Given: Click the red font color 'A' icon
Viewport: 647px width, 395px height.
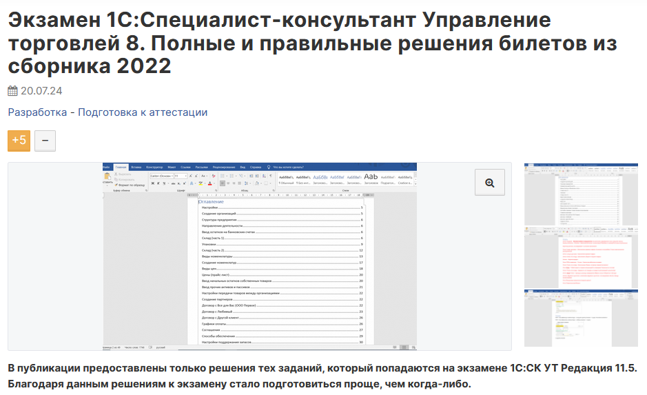Looking at the screenshot, I should 210,184.
